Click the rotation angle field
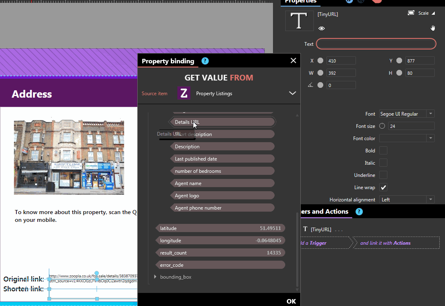This screenshot has width=445, height=306. (341, 85)
